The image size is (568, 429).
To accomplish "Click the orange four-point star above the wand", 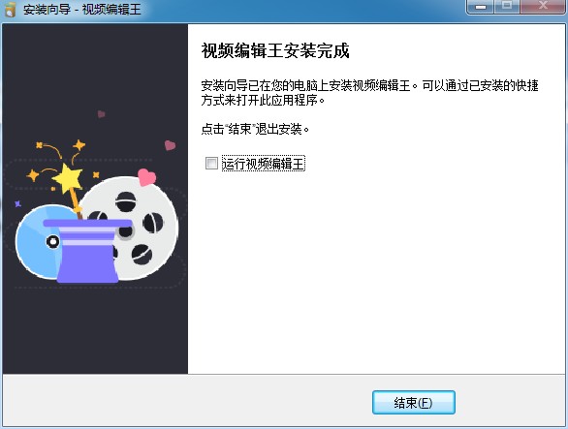I will 79,145.
